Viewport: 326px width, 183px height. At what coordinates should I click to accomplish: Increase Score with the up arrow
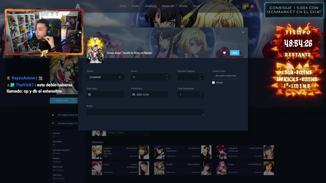pos(167,75)
